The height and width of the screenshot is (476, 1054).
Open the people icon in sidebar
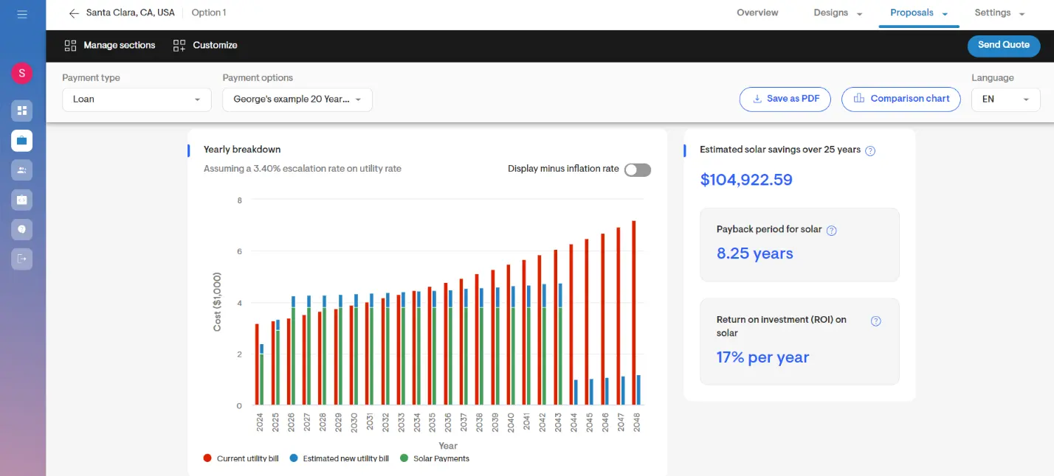click(x=21, y=170)
